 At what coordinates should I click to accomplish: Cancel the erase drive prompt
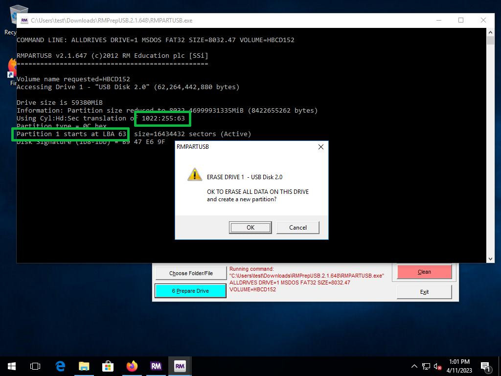pyautogui.click(x=297, y=227)
